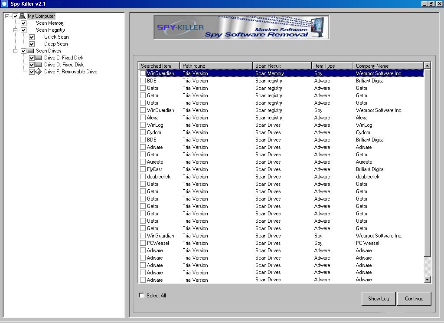Click Trial Version in the Alexa row

point(195,118)
